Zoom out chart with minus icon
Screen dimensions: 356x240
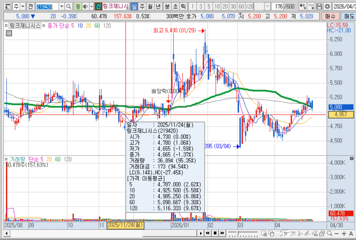(x=337, y=233)
